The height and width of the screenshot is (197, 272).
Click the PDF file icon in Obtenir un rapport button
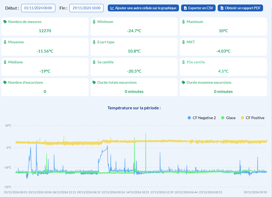pos(222,8)
